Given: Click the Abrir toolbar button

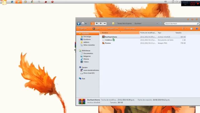Looking at the screenshot, I should [96, 29].
